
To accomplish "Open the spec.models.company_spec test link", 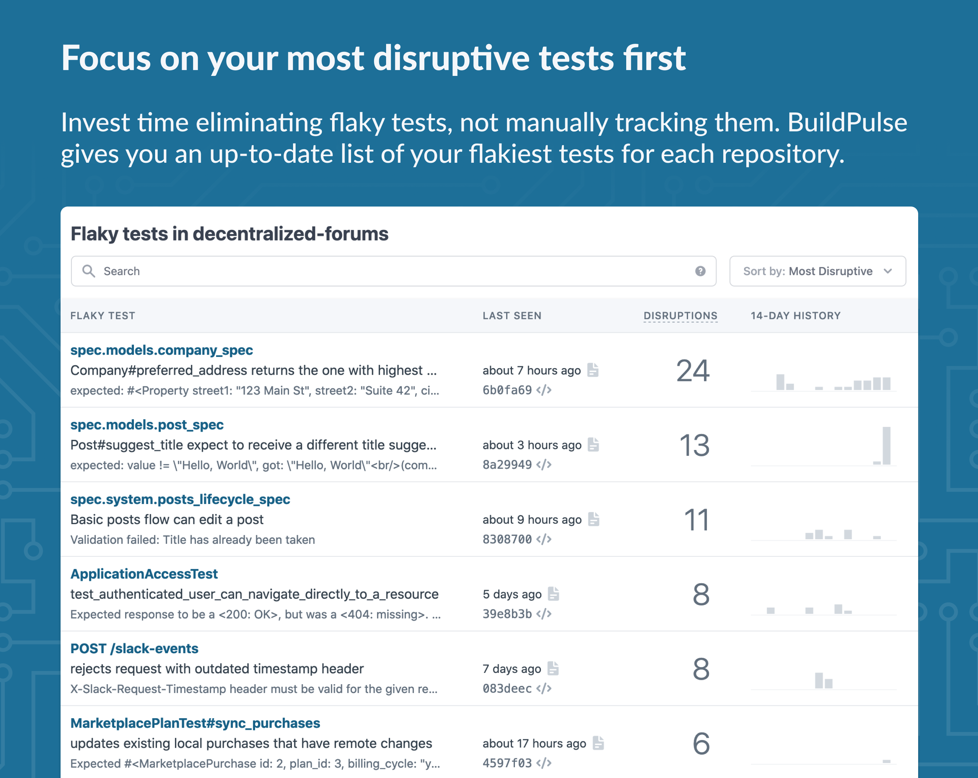I will [162, 350].
